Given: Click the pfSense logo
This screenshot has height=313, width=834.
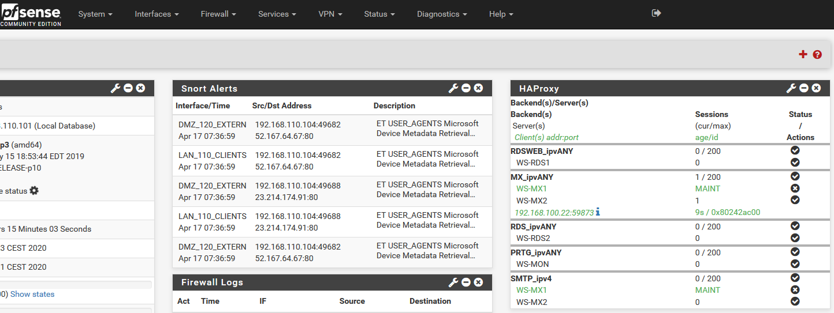Looking at the screenshot, I should point(30,14).
